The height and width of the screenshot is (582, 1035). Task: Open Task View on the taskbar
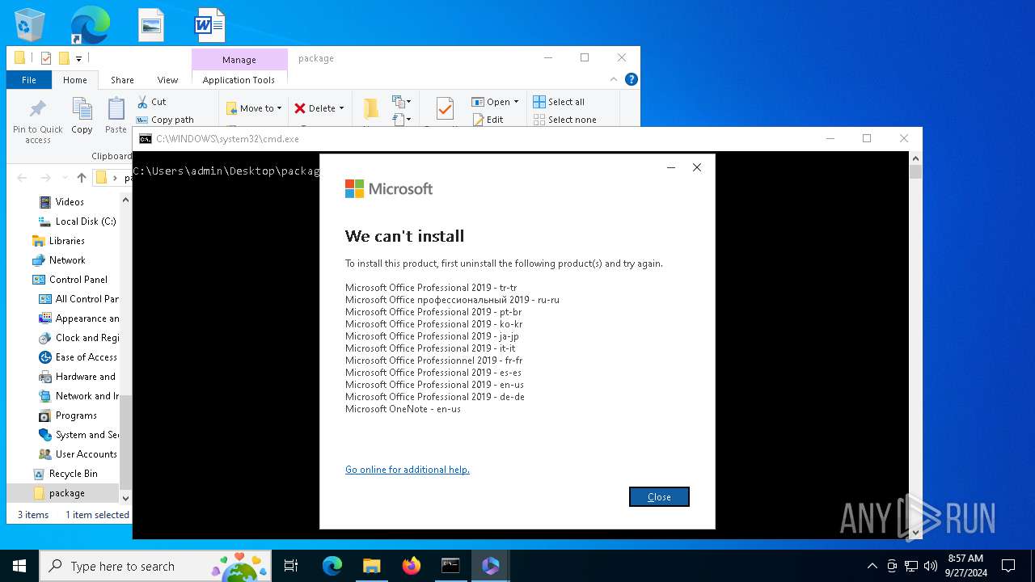pyautogui.click(x=291, y=566)
